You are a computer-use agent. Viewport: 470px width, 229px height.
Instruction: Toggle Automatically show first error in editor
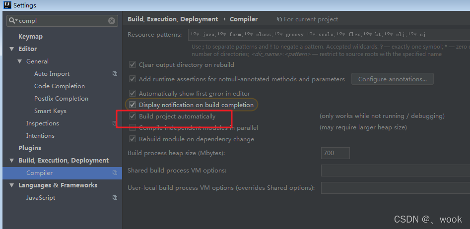[132, 93]
